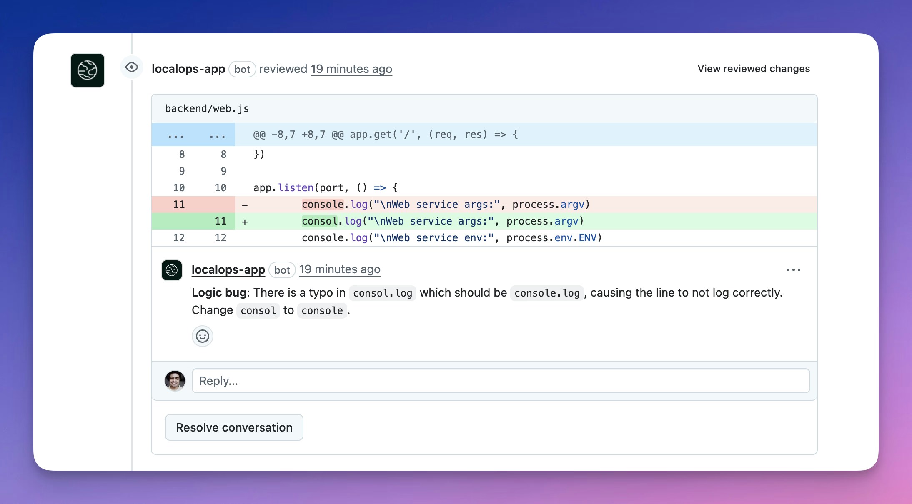Expand the hidden lines above the diff hunk

tap(193, 135)
